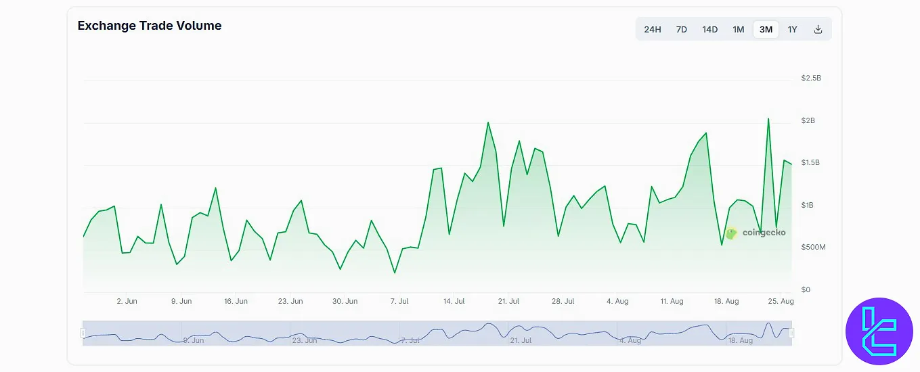Screen dimensions: 920x372
Task: Grab the right navigator range handle
Action: pyautogui.click(x=791, y=333)
